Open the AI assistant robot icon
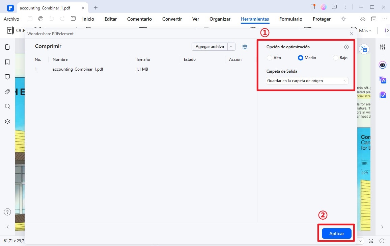 point(383,65)
